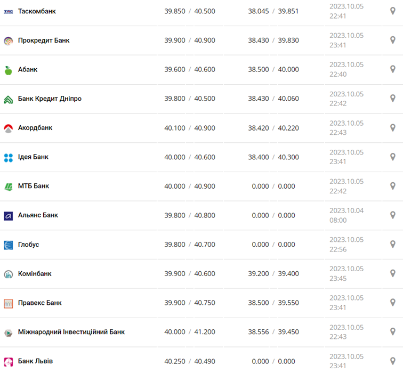Click the Акордбанк red logo icon
403x373 pixels.
(9, 128)
